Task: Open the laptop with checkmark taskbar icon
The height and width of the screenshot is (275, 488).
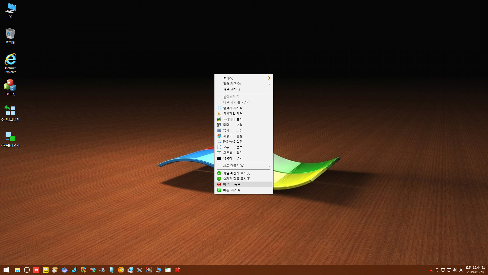Action: point(159,270)
